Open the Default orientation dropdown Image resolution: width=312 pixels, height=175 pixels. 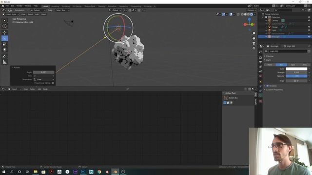point(38,10)
